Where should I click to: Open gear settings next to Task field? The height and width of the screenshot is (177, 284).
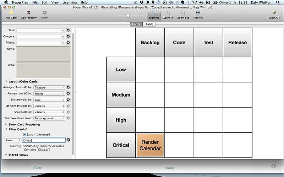(x=68, y=30)
